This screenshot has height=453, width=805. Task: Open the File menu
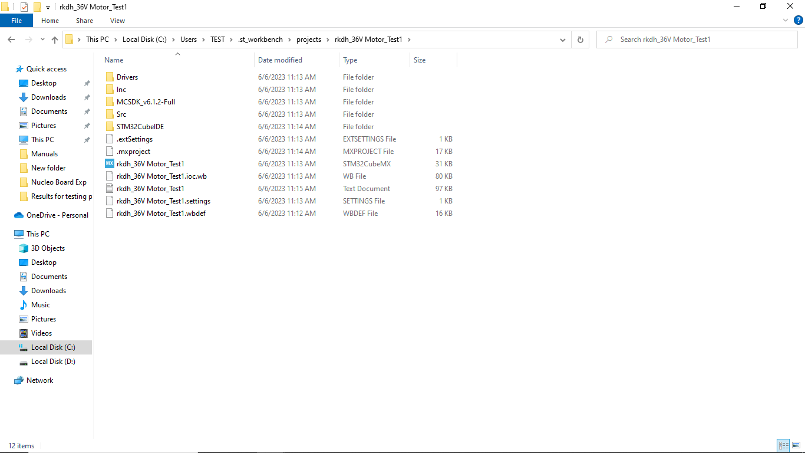17,20
